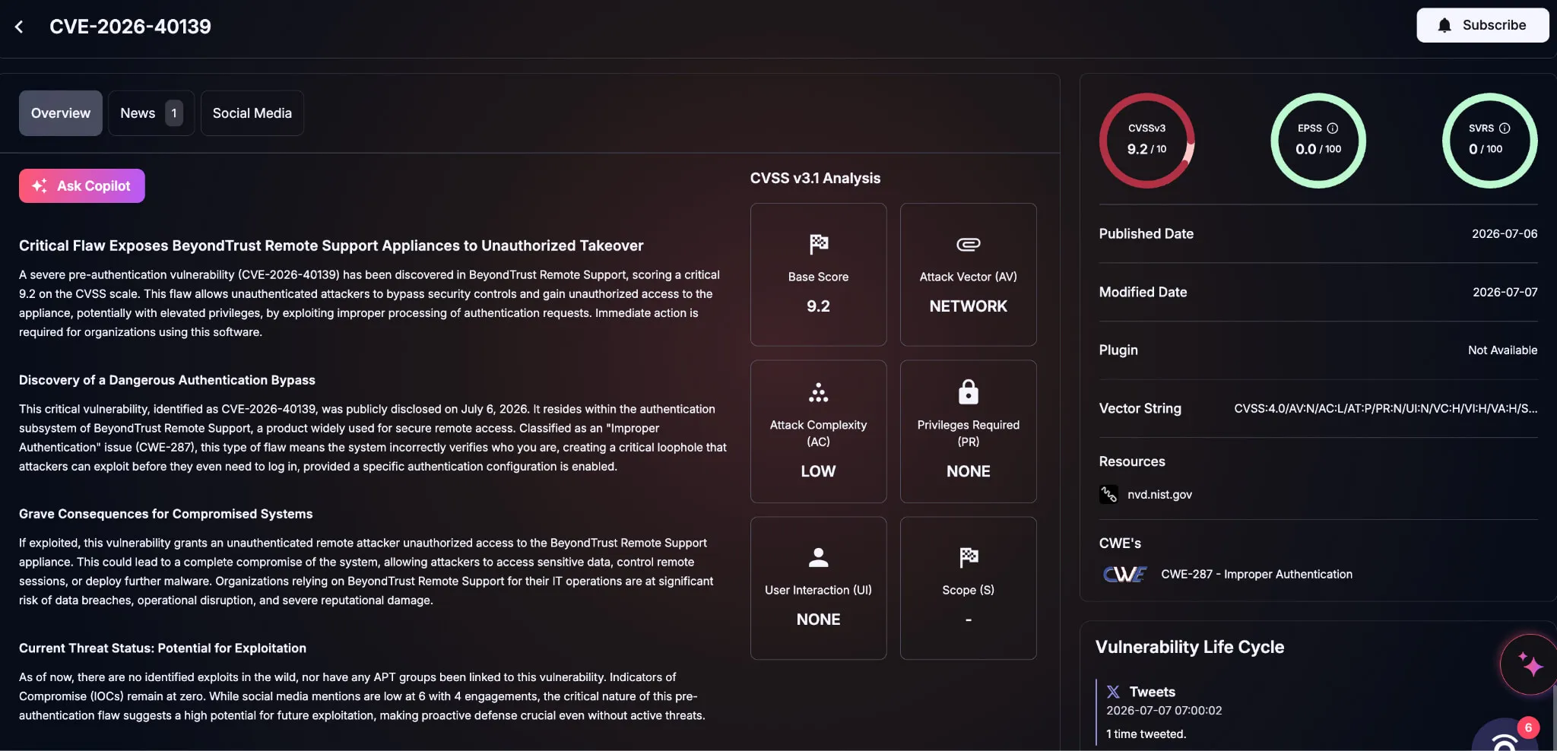Open the Social Media tab
This screenshot has width=1557, height=751.
tap(252, 113)
